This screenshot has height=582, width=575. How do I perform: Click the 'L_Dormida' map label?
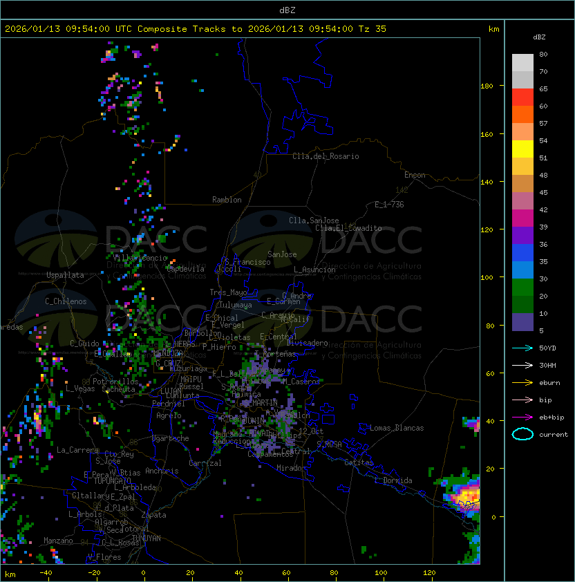[393, 480]
